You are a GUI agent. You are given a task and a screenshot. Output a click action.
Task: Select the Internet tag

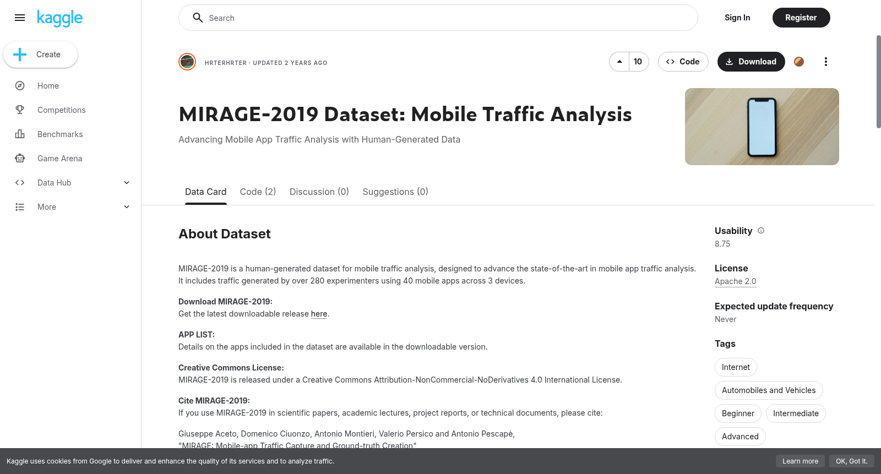click(736, 367)
